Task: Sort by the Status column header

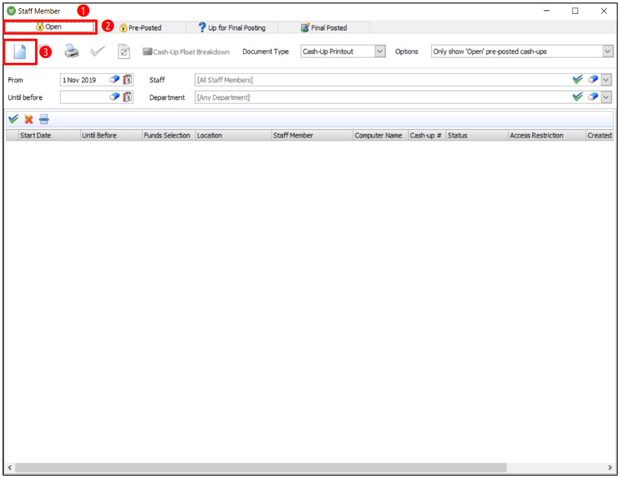Action: (477, 135)
